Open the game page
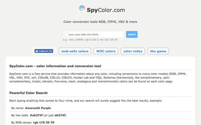The height and width of the screenshot is (125, 201). (x=158, y=51)
